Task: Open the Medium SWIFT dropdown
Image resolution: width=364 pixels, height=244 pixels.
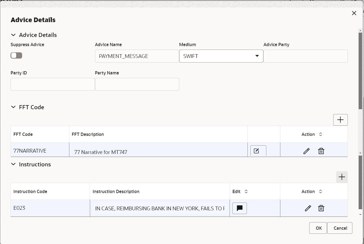Action: coord(221,56)
